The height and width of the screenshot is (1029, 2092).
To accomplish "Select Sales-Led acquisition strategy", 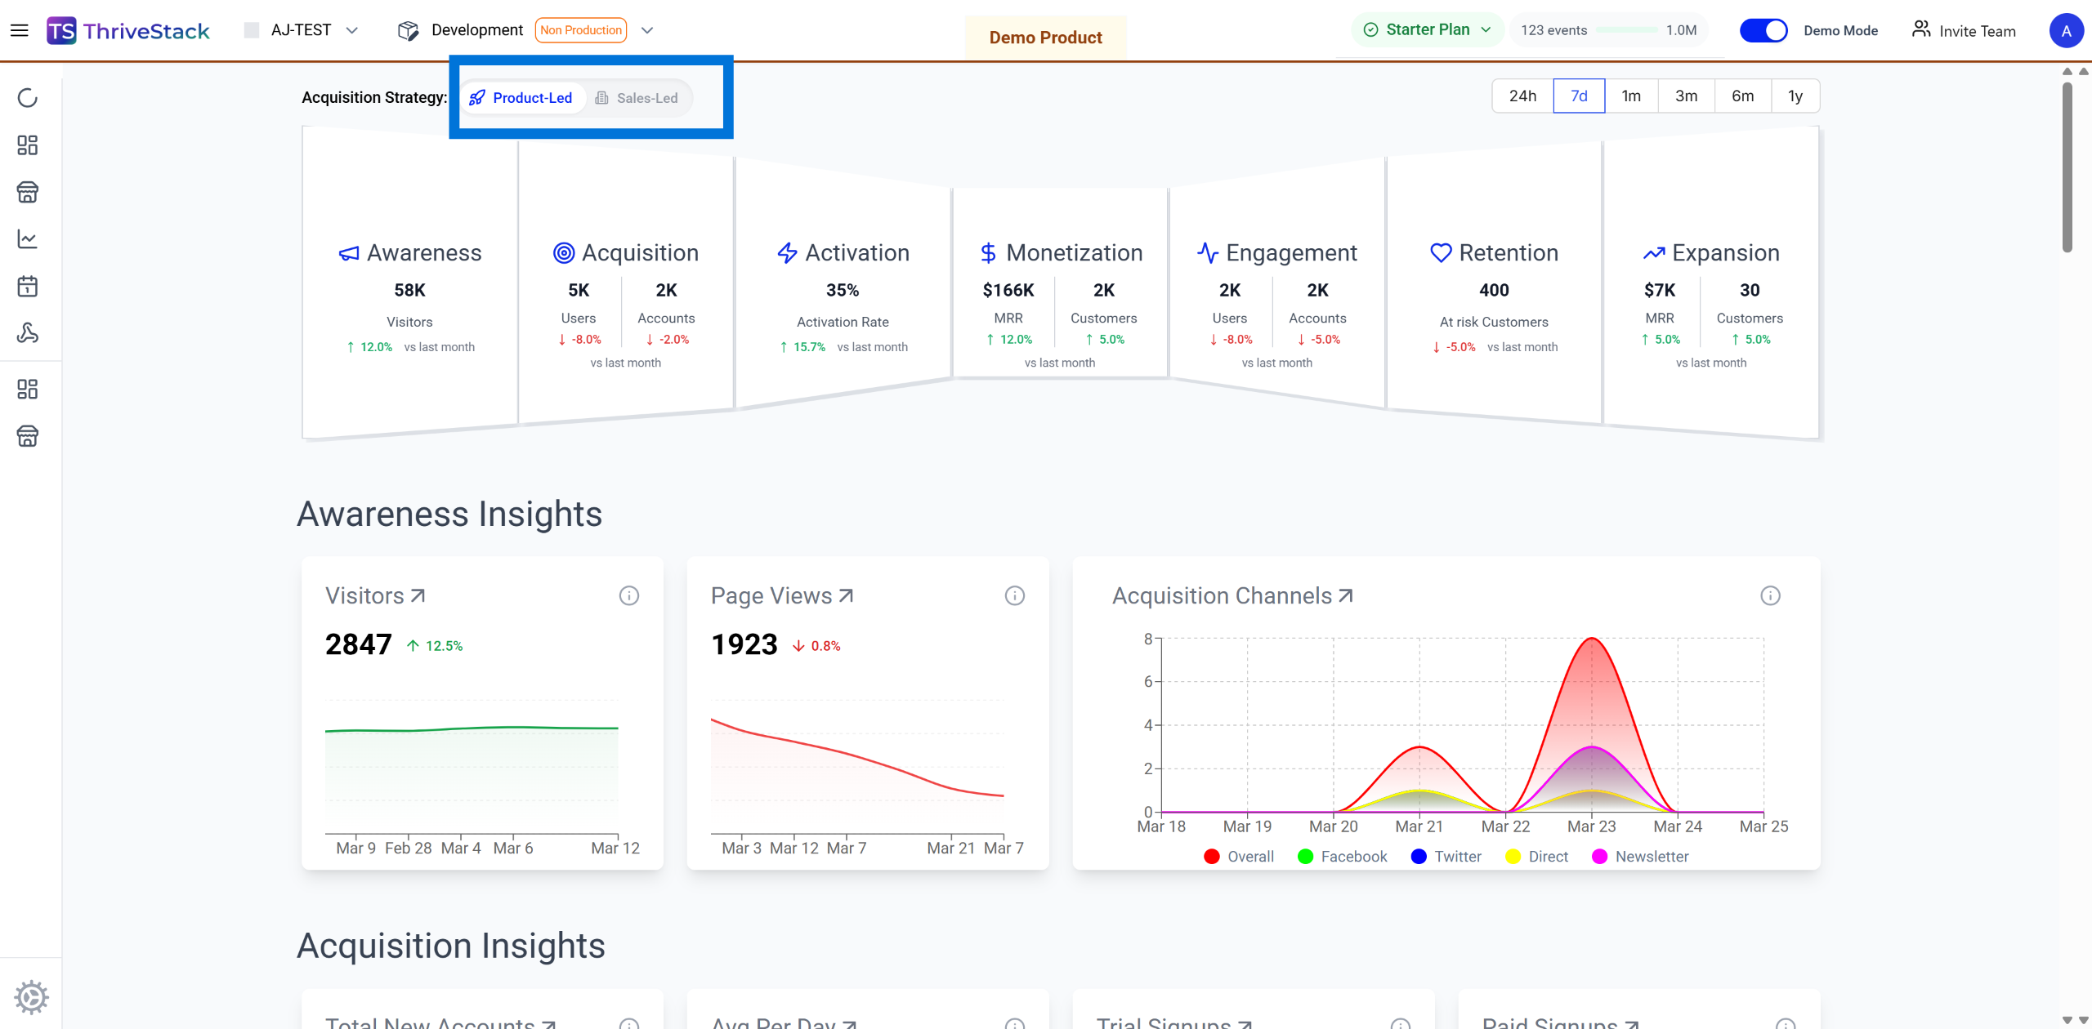I will pos(637,98).
